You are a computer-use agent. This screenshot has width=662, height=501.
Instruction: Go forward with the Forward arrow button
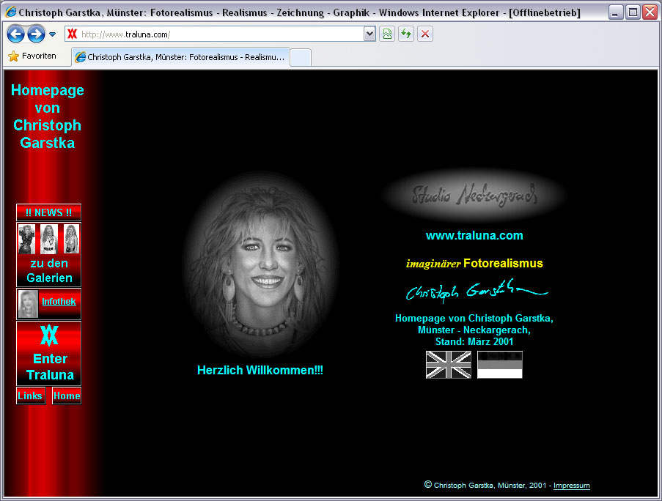tap(37, 34)
